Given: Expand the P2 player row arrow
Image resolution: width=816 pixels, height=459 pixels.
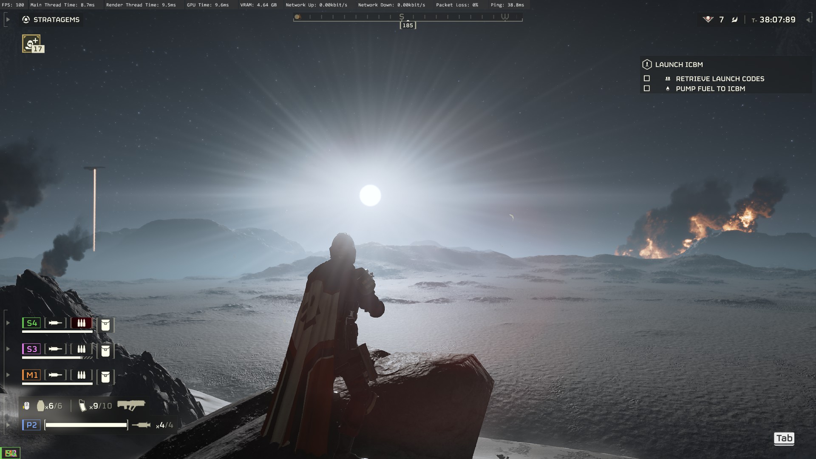Looking at the screenshot, I should 8,425.
